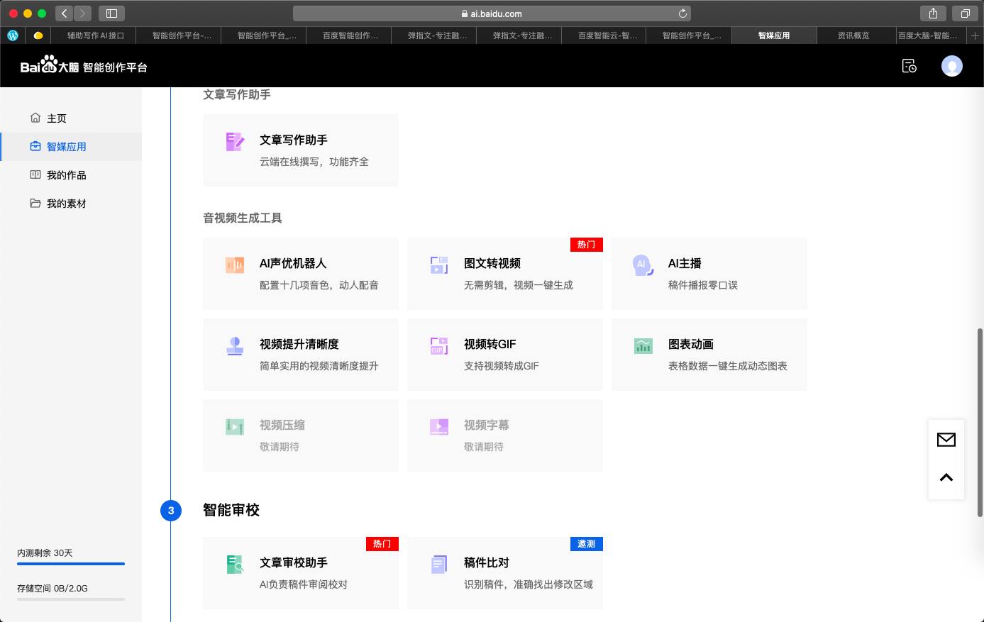Open the 文章审校助手 icon
Viewport: 984px width, 622px height.
tap(235, 565)
